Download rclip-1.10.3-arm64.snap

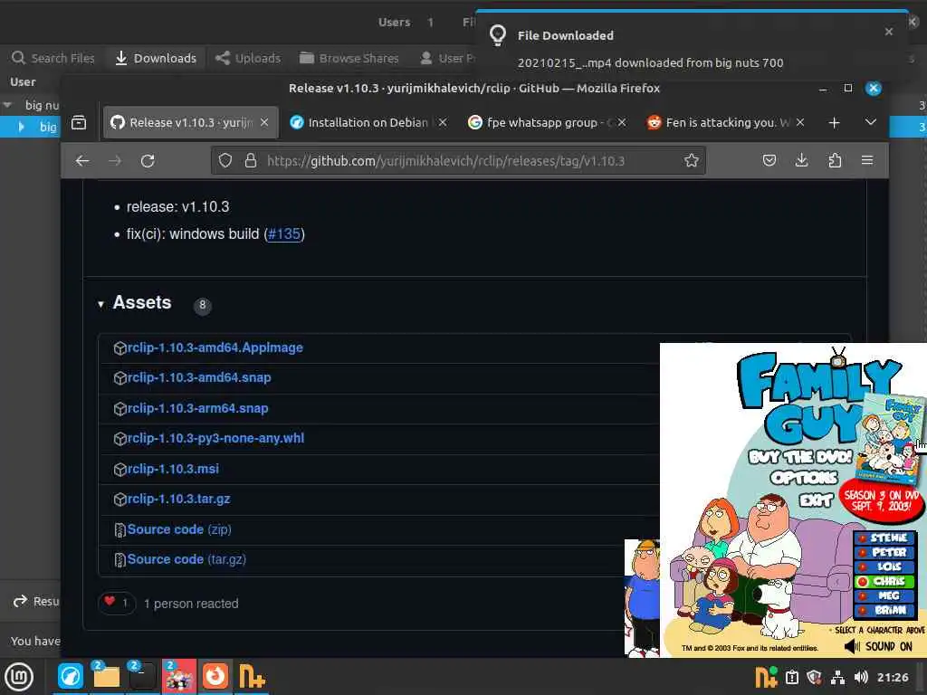[x=198, y=408]
